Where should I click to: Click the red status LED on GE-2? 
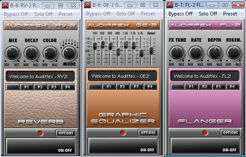click(x=123, y=133)
